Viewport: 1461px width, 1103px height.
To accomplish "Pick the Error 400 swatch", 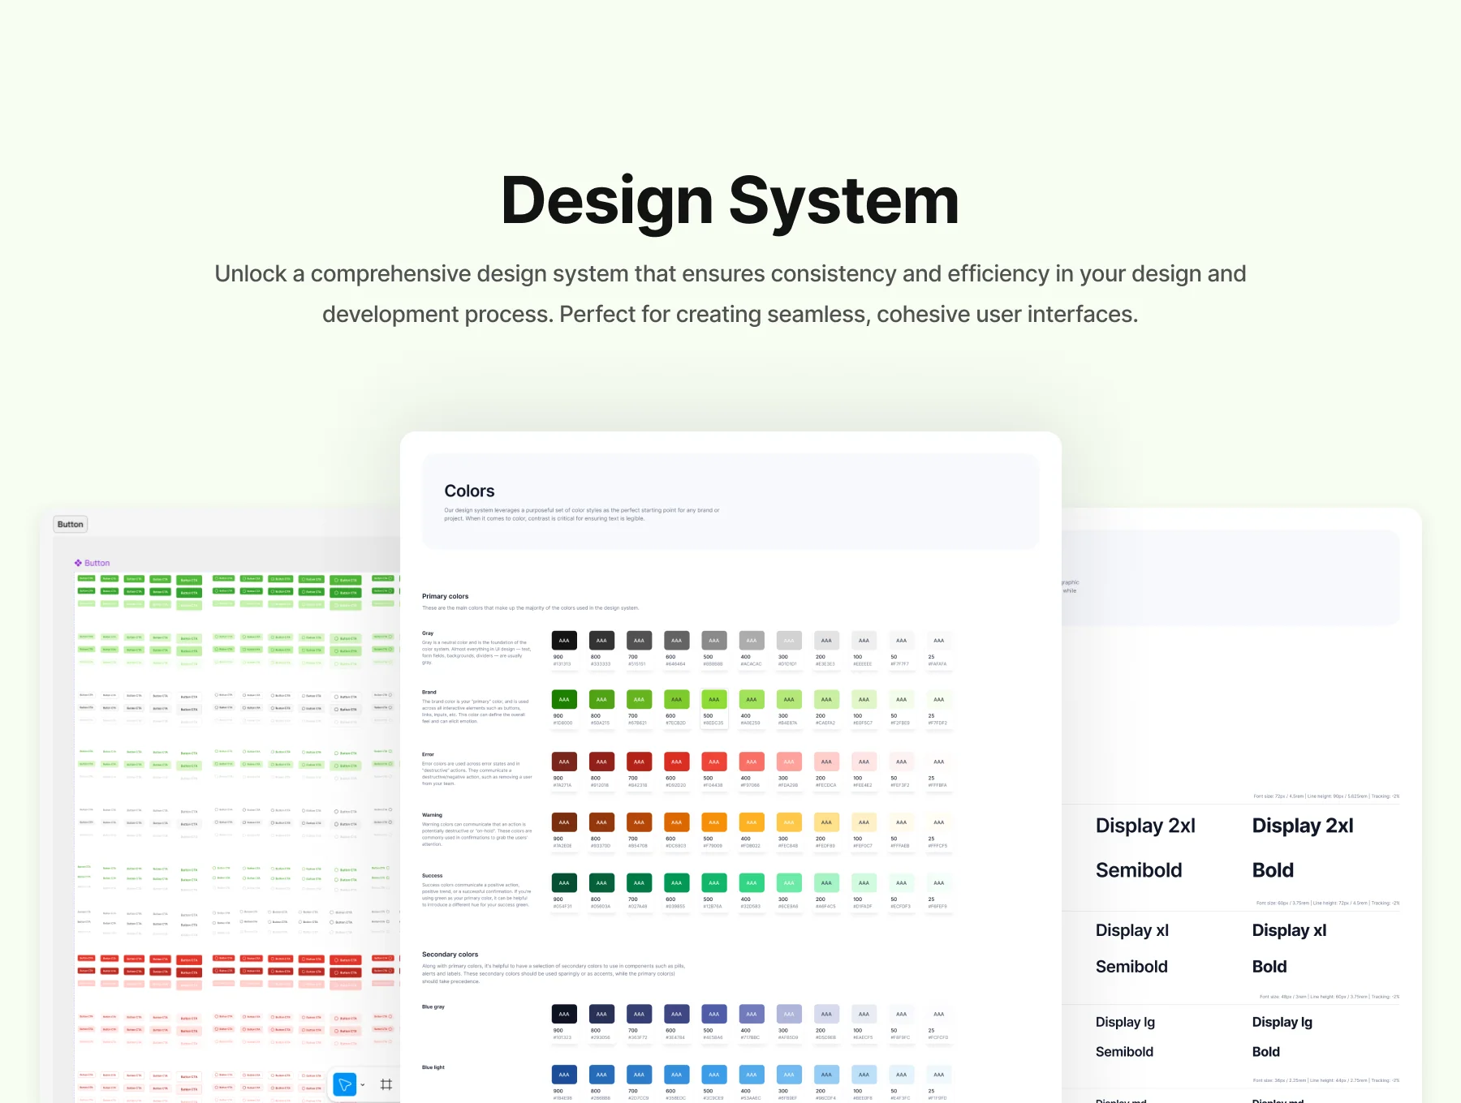I will point(752,762).
